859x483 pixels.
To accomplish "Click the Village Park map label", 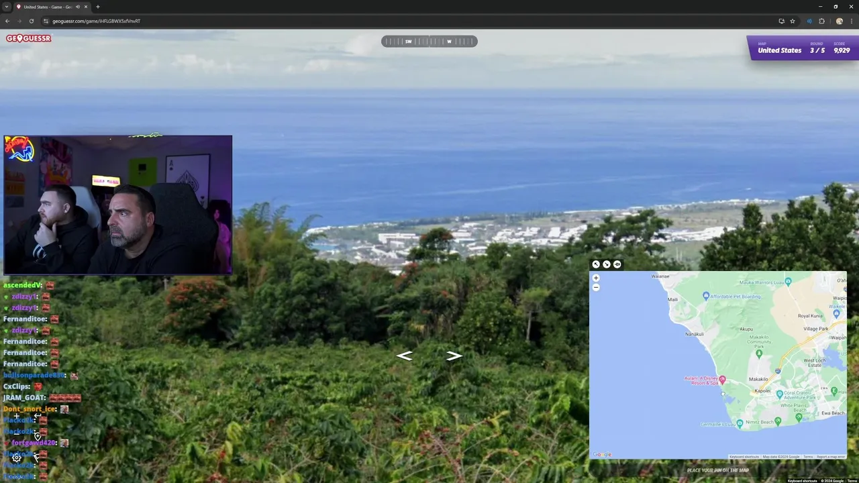I will coord(815,329).
